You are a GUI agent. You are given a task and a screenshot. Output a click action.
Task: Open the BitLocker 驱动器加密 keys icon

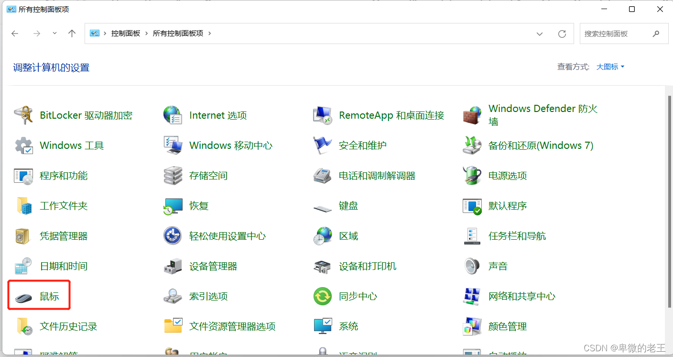pos(23,115)
